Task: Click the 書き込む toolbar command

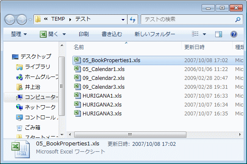Action: point(112,34)
